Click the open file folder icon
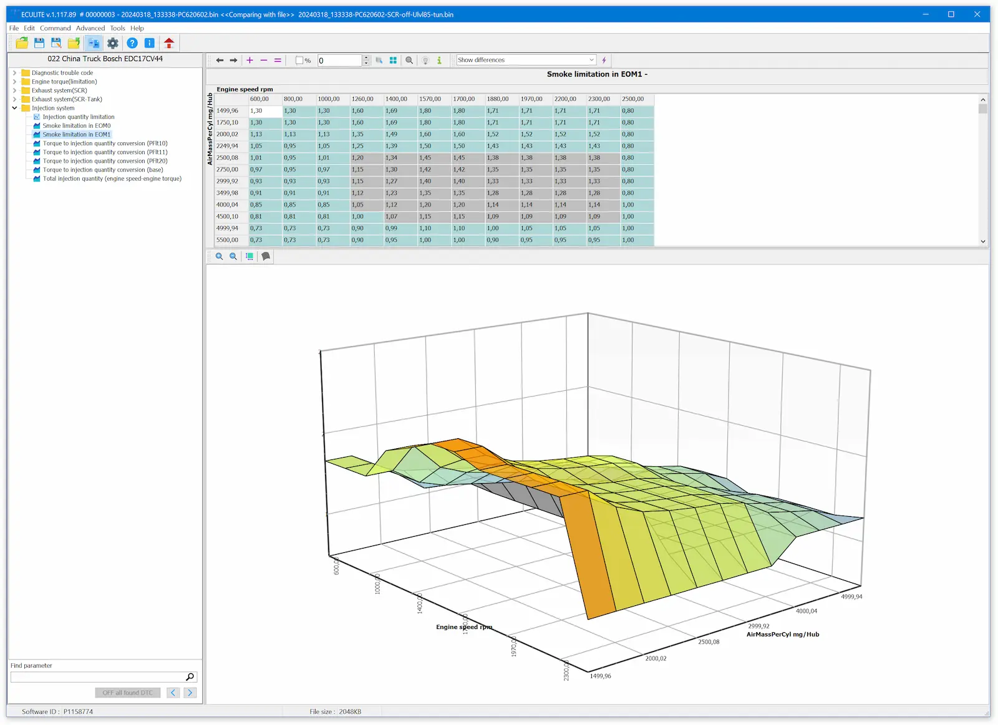 click(x=22, y=43)
